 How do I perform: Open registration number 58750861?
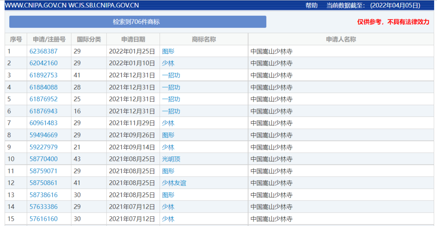[x=43, y=183]
